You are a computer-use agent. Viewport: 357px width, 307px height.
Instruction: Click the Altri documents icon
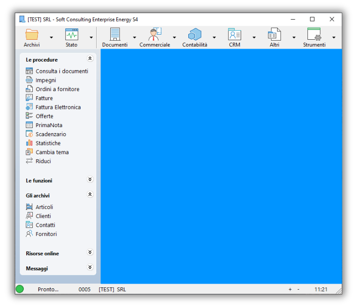(x=274, y=35)
